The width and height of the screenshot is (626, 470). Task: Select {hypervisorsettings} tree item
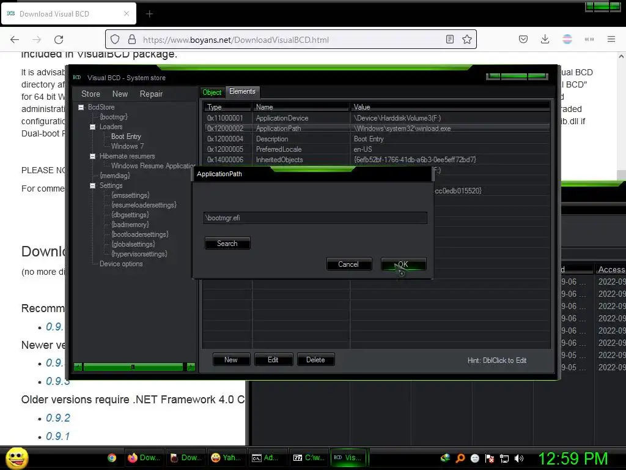click(139, 254)
